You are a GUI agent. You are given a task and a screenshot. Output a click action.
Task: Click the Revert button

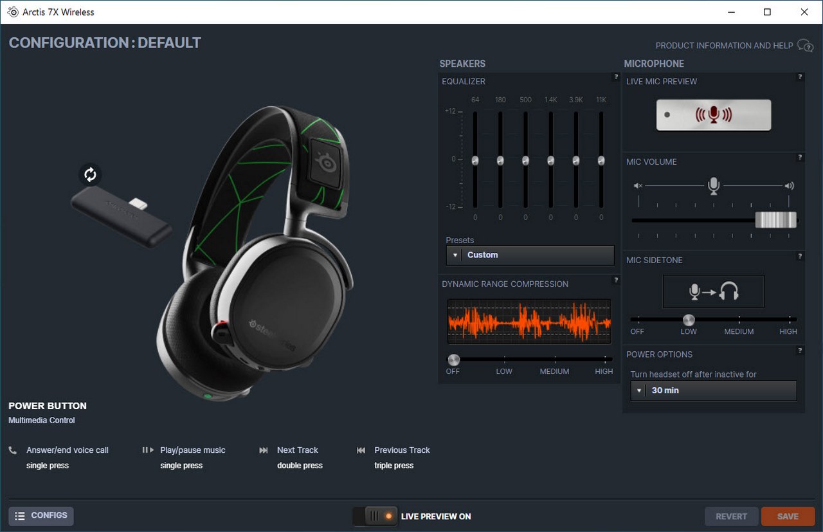coord(732,516)
